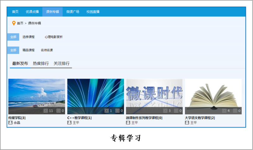
Task: Open the 微课制作系列教学课程[0] album title
Action: pos(144,118)
